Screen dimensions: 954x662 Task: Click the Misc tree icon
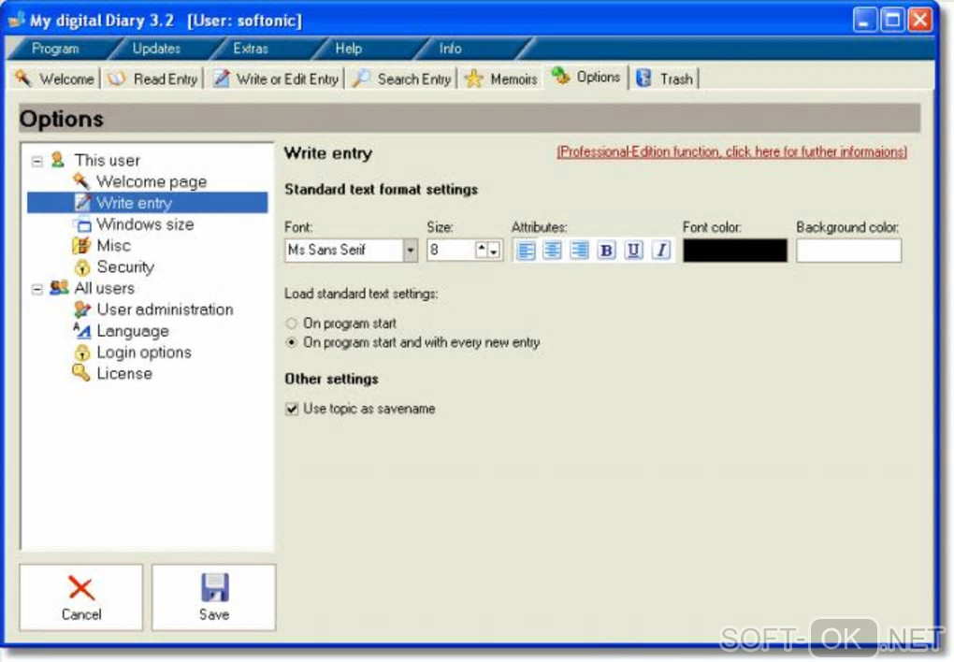coord(81,246)
